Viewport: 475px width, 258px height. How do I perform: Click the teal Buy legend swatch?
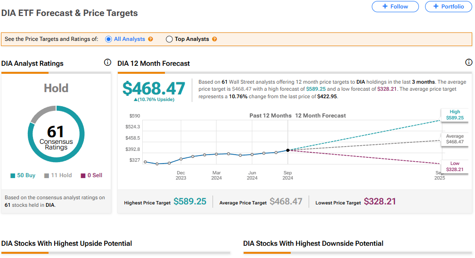[x=13, y=176]
